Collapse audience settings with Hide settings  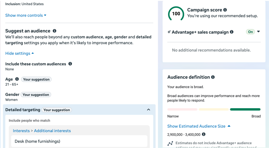19,53
